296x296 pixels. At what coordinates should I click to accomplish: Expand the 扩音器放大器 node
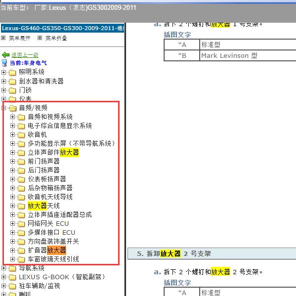12,251
